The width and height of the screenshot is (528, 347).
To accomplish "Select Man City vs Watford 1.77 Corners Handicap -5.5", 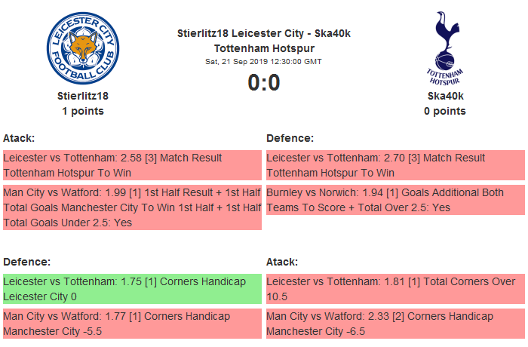I will [x=131, y=324].
